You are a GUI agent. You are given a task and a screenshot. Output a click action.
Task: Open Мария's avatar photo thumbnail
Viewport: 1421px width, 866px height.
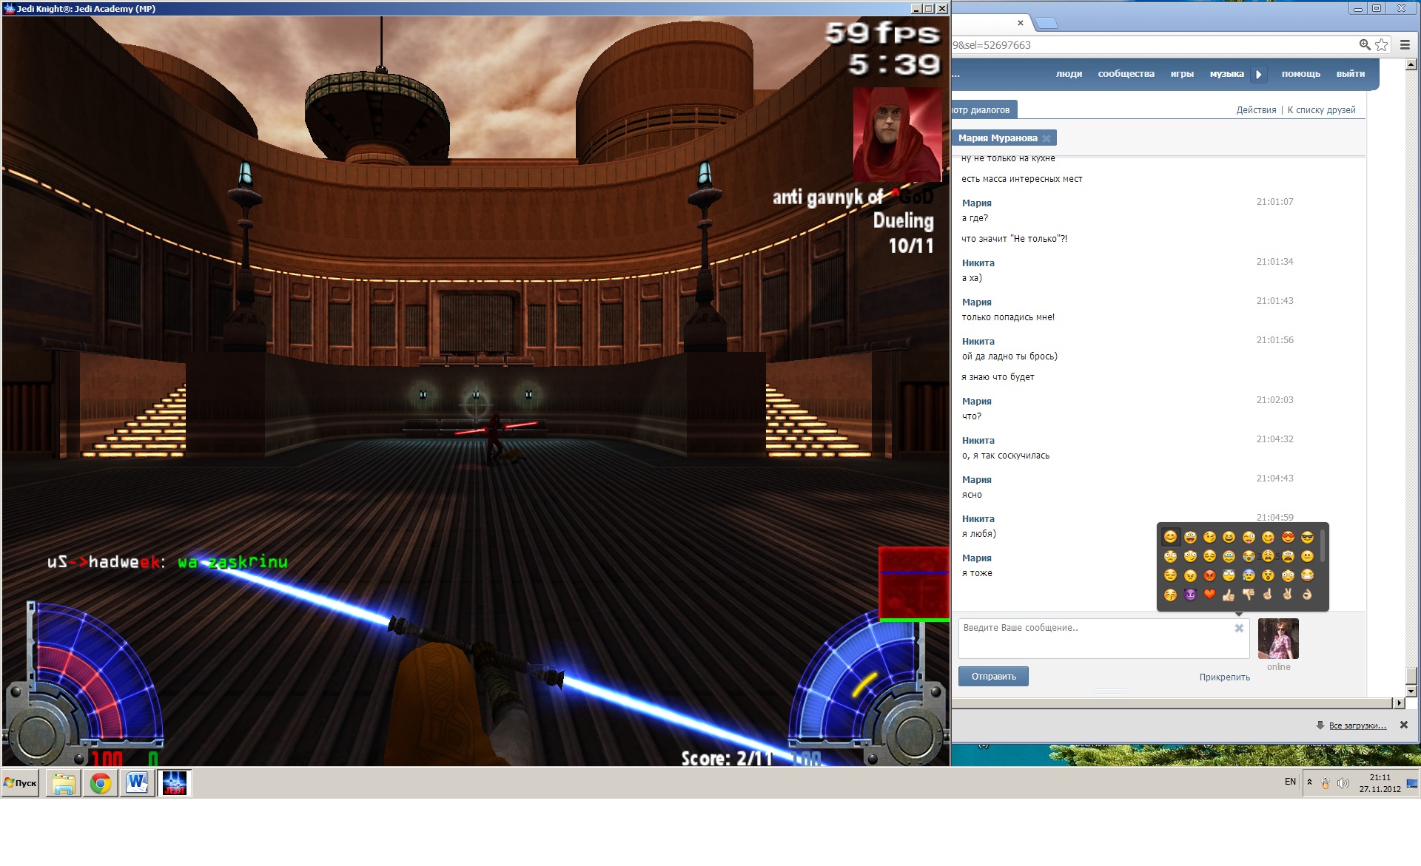tap(1278, 638)
